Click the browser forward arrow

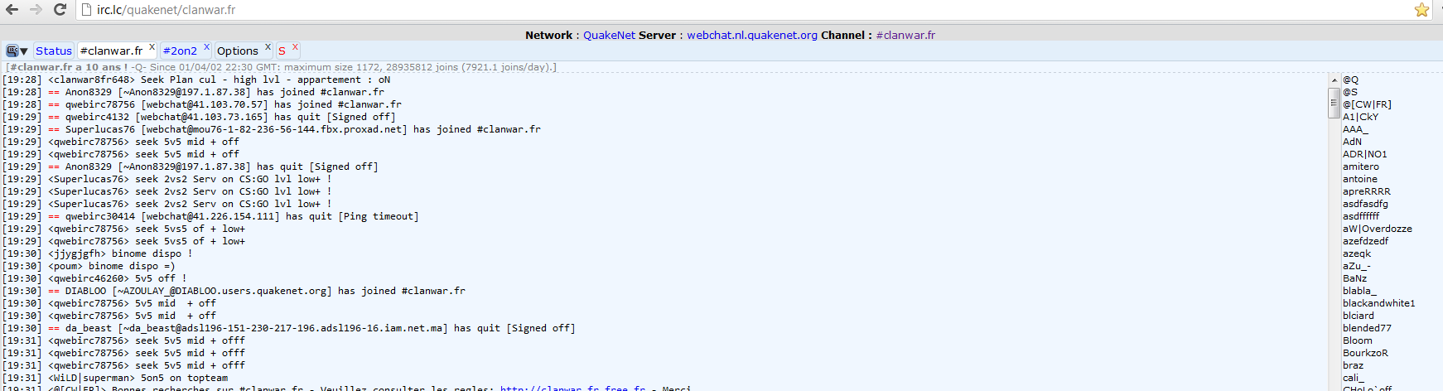(x=36, y=10)
